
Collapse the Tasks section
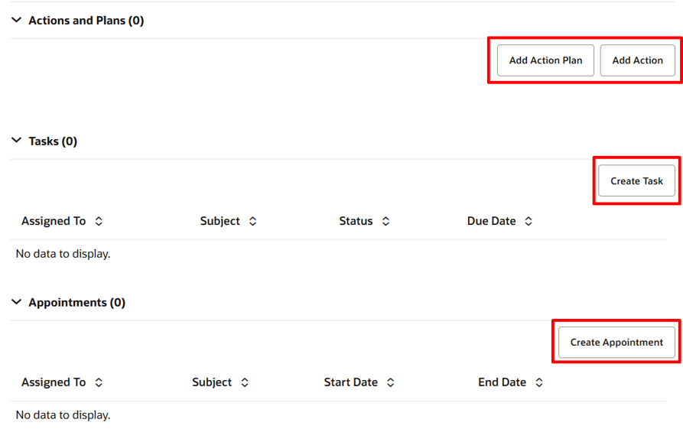click(17, 141)
